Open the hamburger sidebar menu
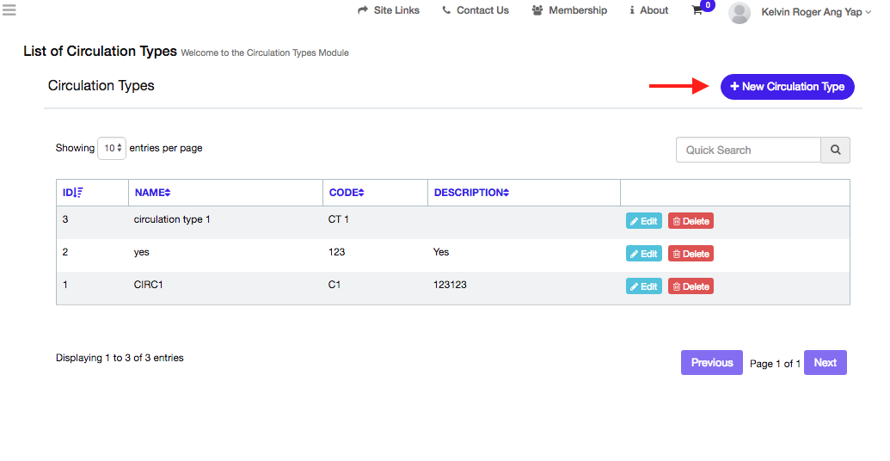Viewport: 890px width, 461px height. 9,10
